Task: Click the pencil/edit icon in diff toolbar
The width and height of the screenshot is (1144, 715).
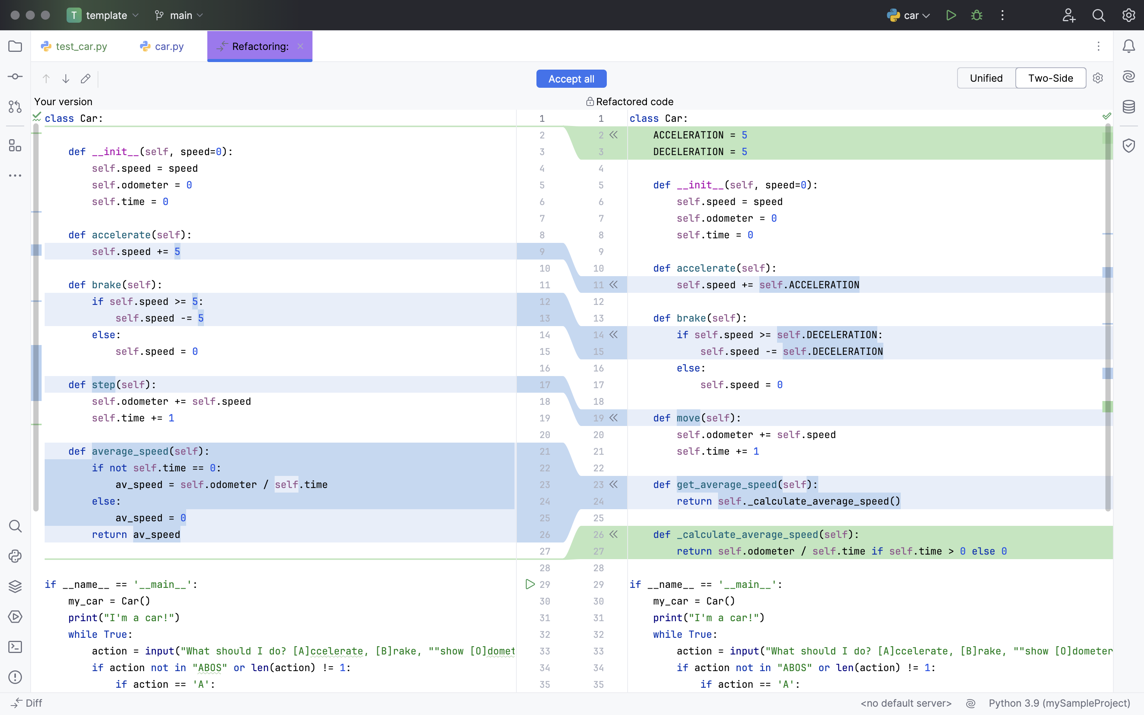Action: tap(85, 78)
